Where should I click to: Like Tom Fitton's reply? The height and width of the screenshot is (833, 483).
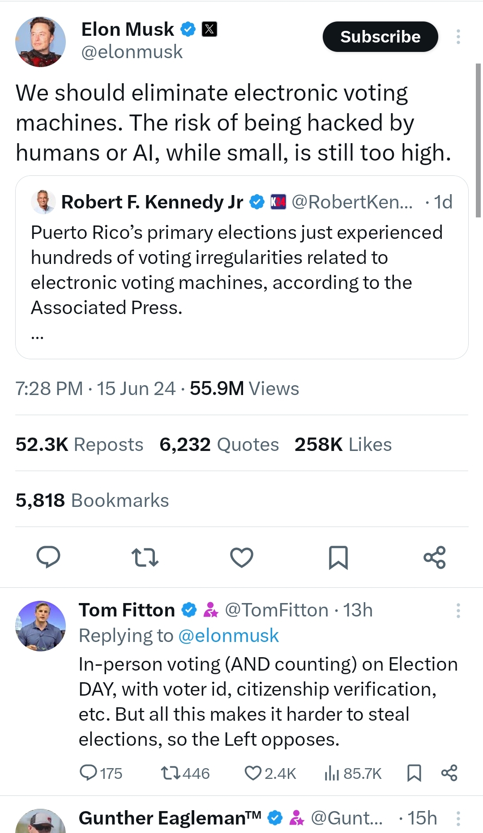click(x=253, y=773)
